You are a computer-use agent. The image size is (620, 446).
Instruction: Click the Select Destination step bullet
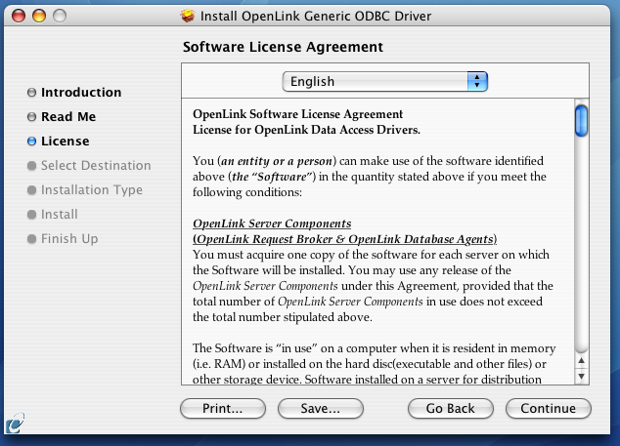point(31,166)
